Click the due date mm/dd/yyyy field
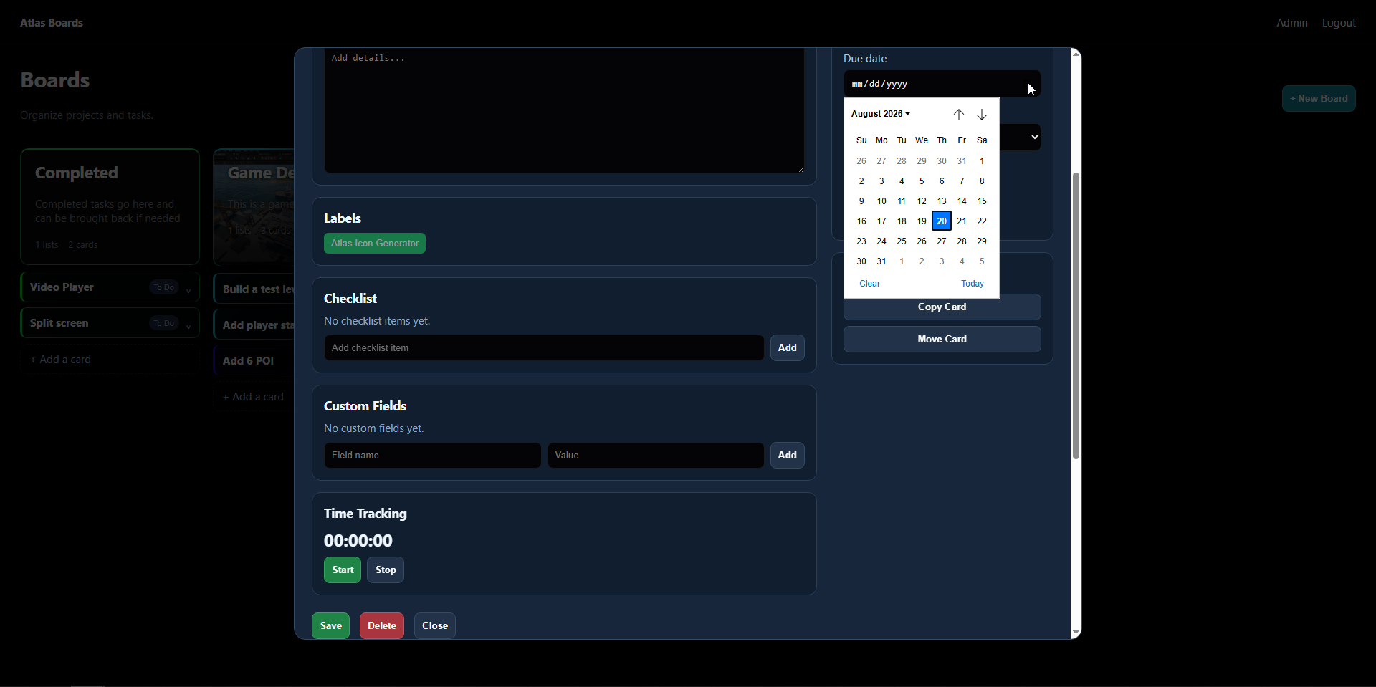The height and width of the screenshot is (687, 1376). pos(942,84)
